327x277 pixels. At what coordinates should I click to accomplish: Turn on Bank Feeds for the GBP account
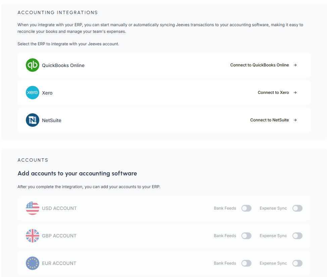coord(246,236)
